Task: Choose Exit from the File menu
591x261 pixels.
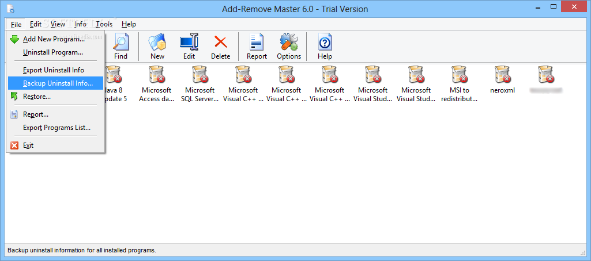Action: 55,145
